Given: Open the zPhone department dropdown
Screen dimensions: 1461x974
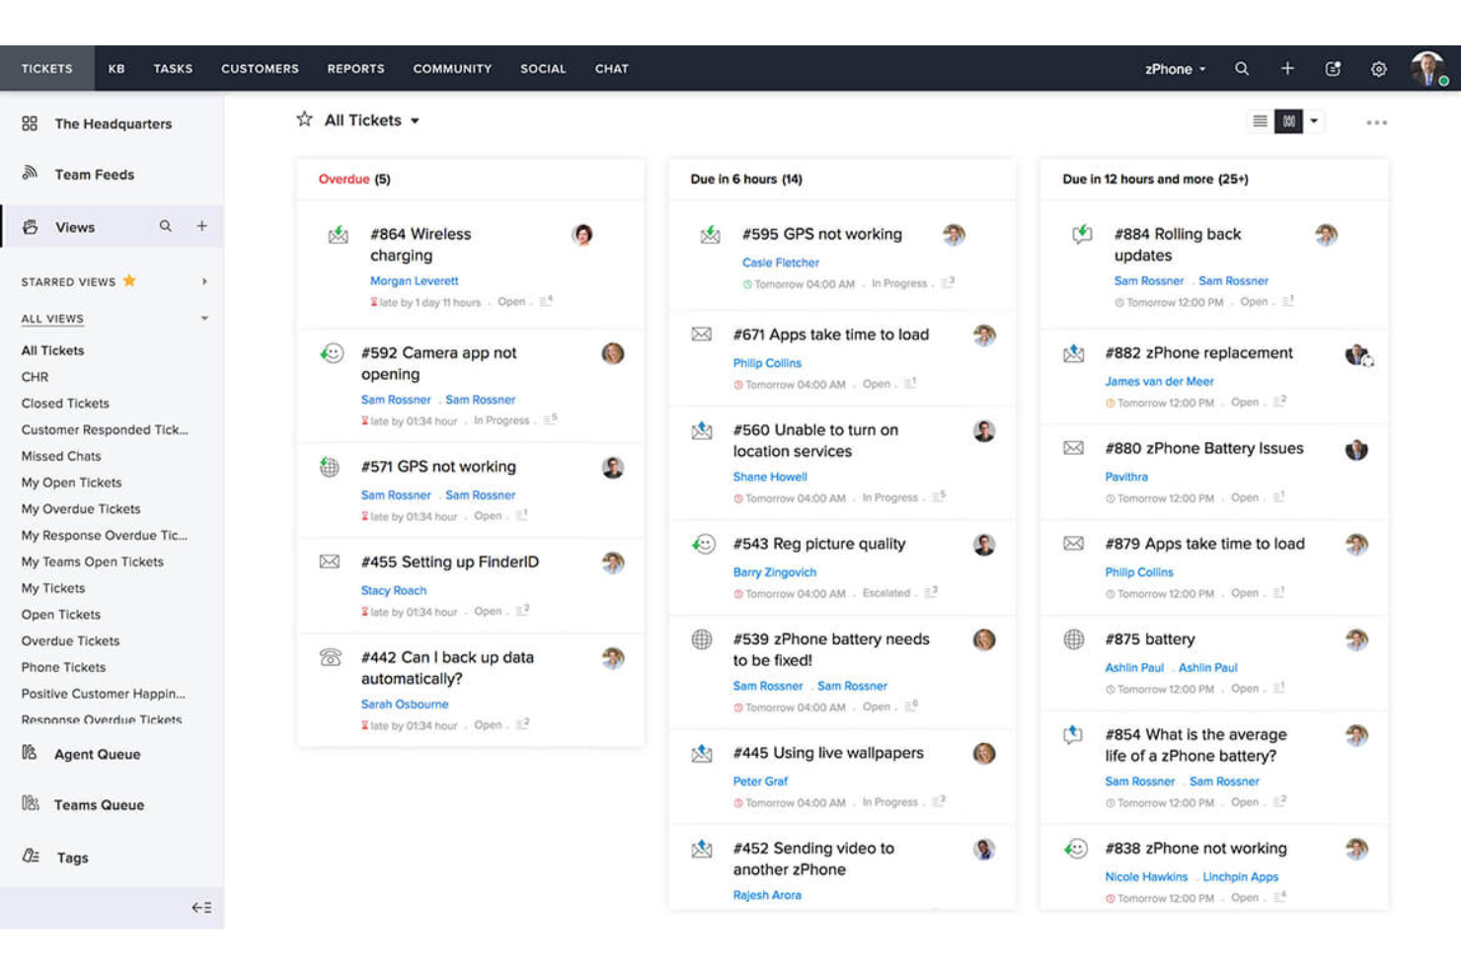Looking at the screenshot, I should point(1174,68).
